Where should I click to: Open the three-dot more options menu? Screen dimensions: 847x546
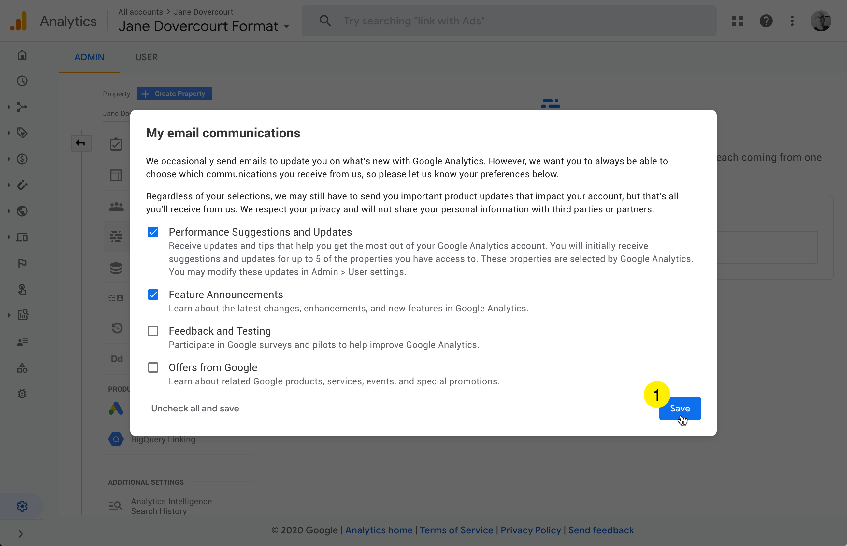point(792,21)
